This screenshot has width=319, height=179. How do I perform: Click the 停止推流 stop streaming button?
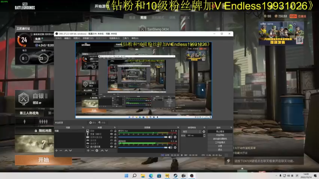[220, 132]
